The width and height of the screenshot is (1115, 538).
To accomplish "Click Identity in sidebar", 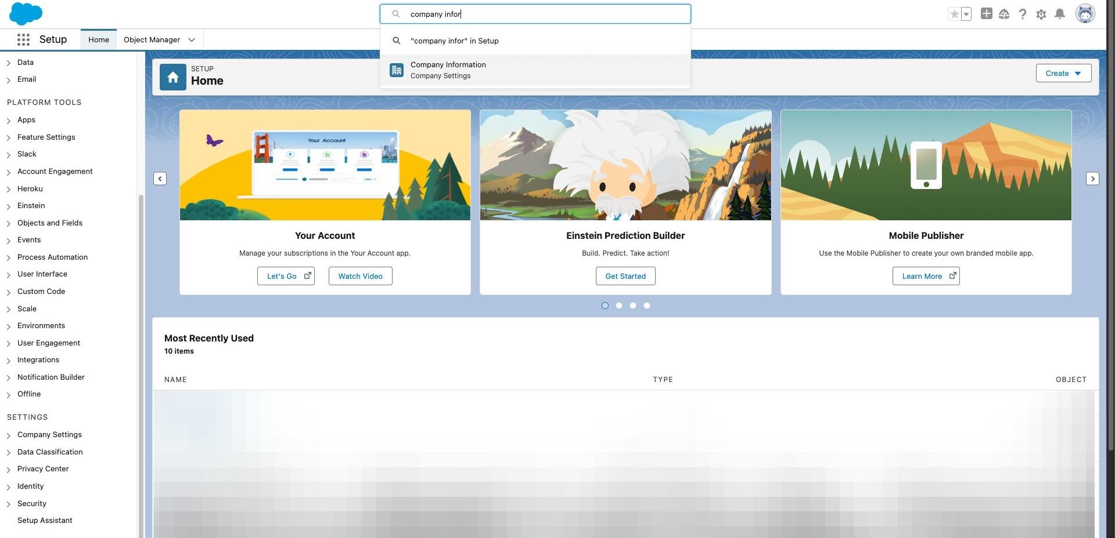I will (30, 486).
